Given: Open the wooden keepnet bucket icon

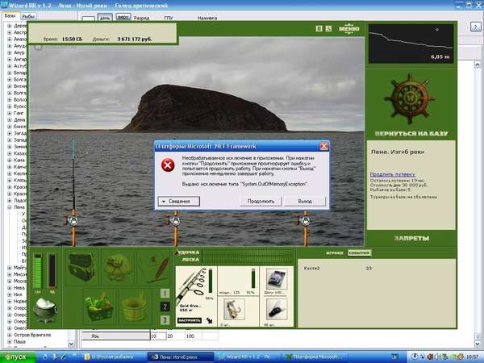Looking at the screenshot, I should point(135,307).
